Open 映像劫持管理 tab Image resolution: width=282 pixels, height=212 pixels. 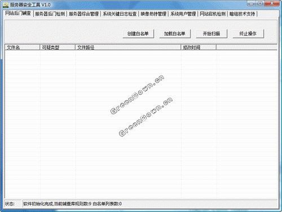[x=153, y=14]
